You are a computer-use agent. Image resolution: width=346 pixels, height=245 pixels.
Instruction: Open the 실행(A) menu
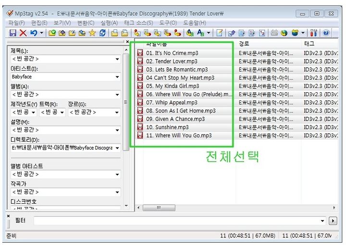109,23
